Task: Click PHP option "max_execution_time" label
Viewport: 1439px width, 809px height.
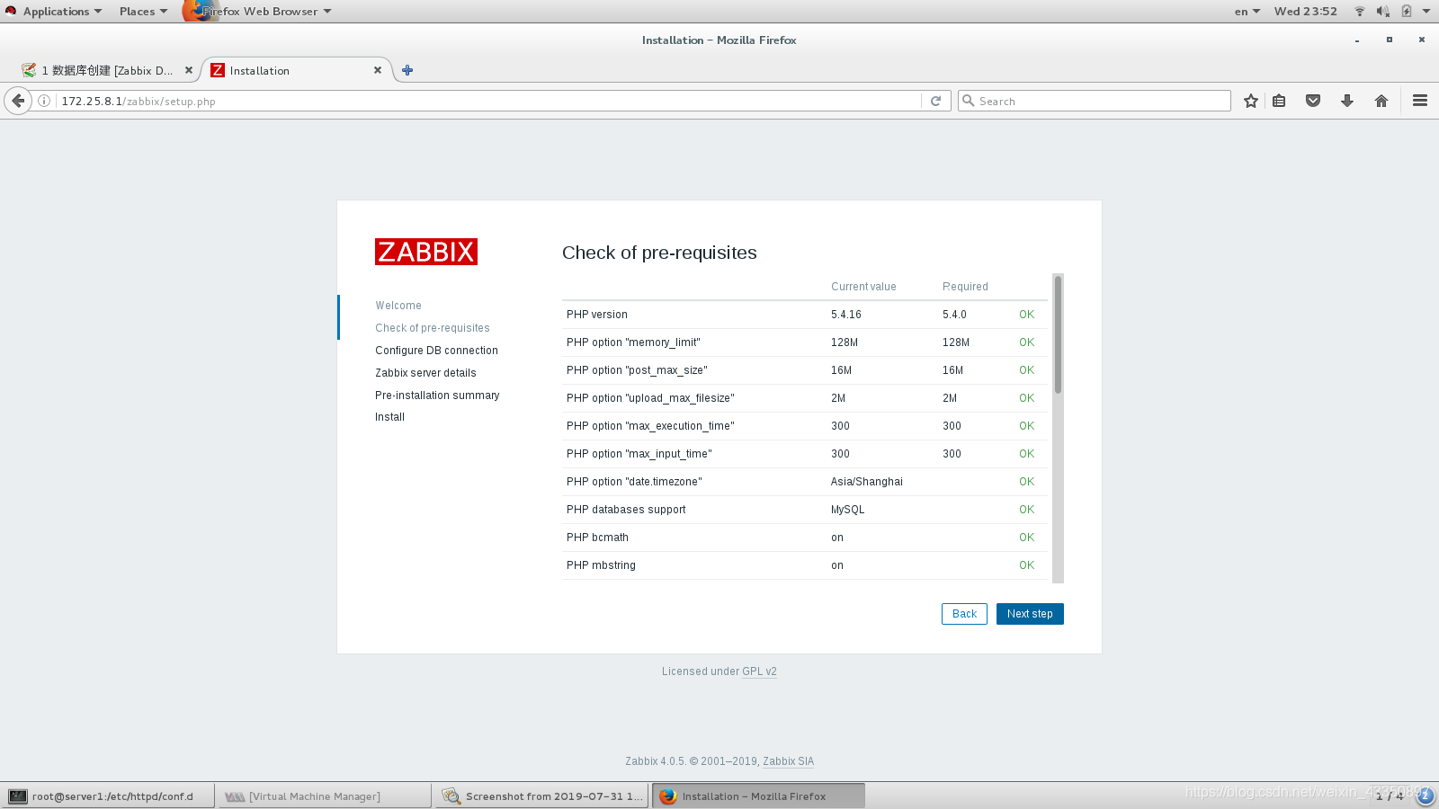Action: (650, 426)
